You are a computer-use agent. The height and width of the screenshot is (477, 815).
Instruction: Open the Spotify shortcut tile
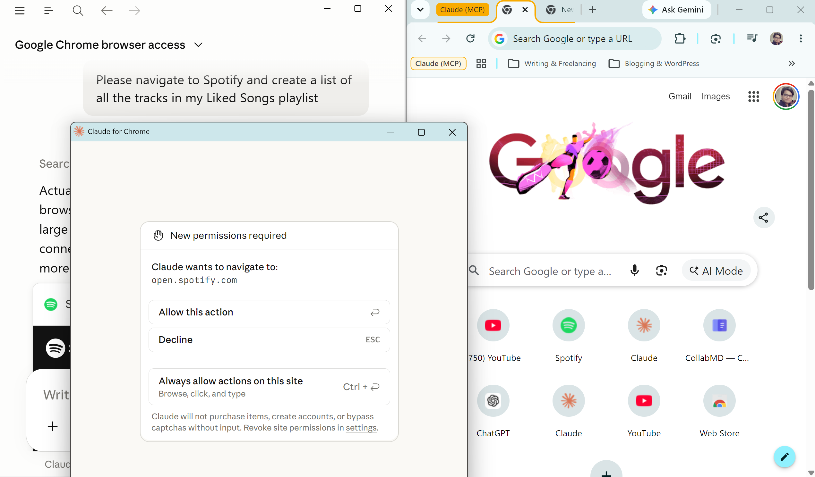pyautogui.click(x=569, y=336)
